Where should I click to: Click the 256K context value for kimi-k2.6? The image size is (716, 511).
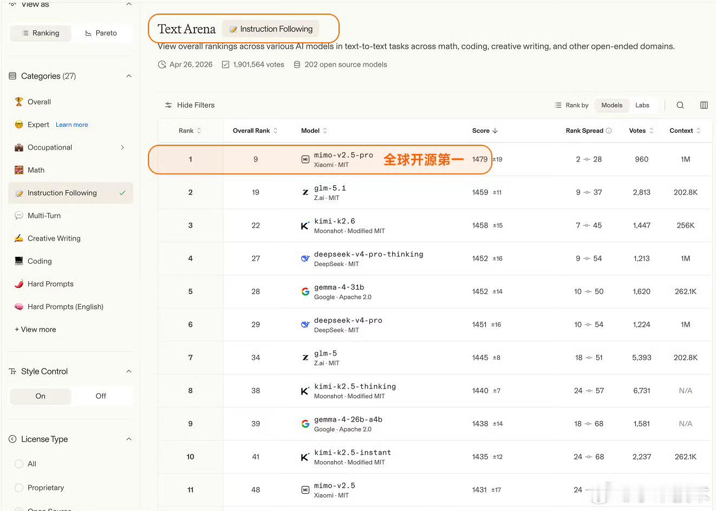(686, 225)
